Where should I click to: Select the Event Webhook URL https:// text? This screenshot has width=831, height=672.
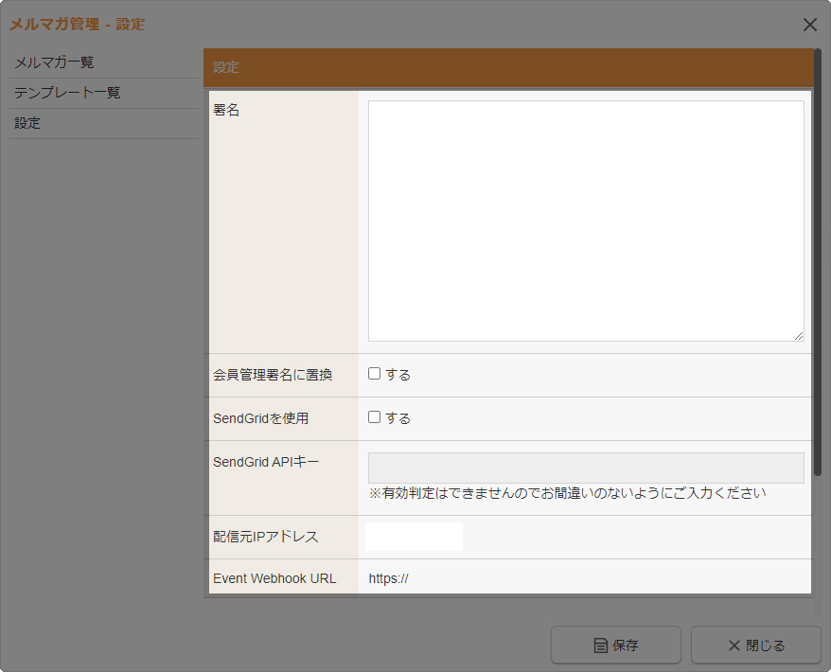388,578
